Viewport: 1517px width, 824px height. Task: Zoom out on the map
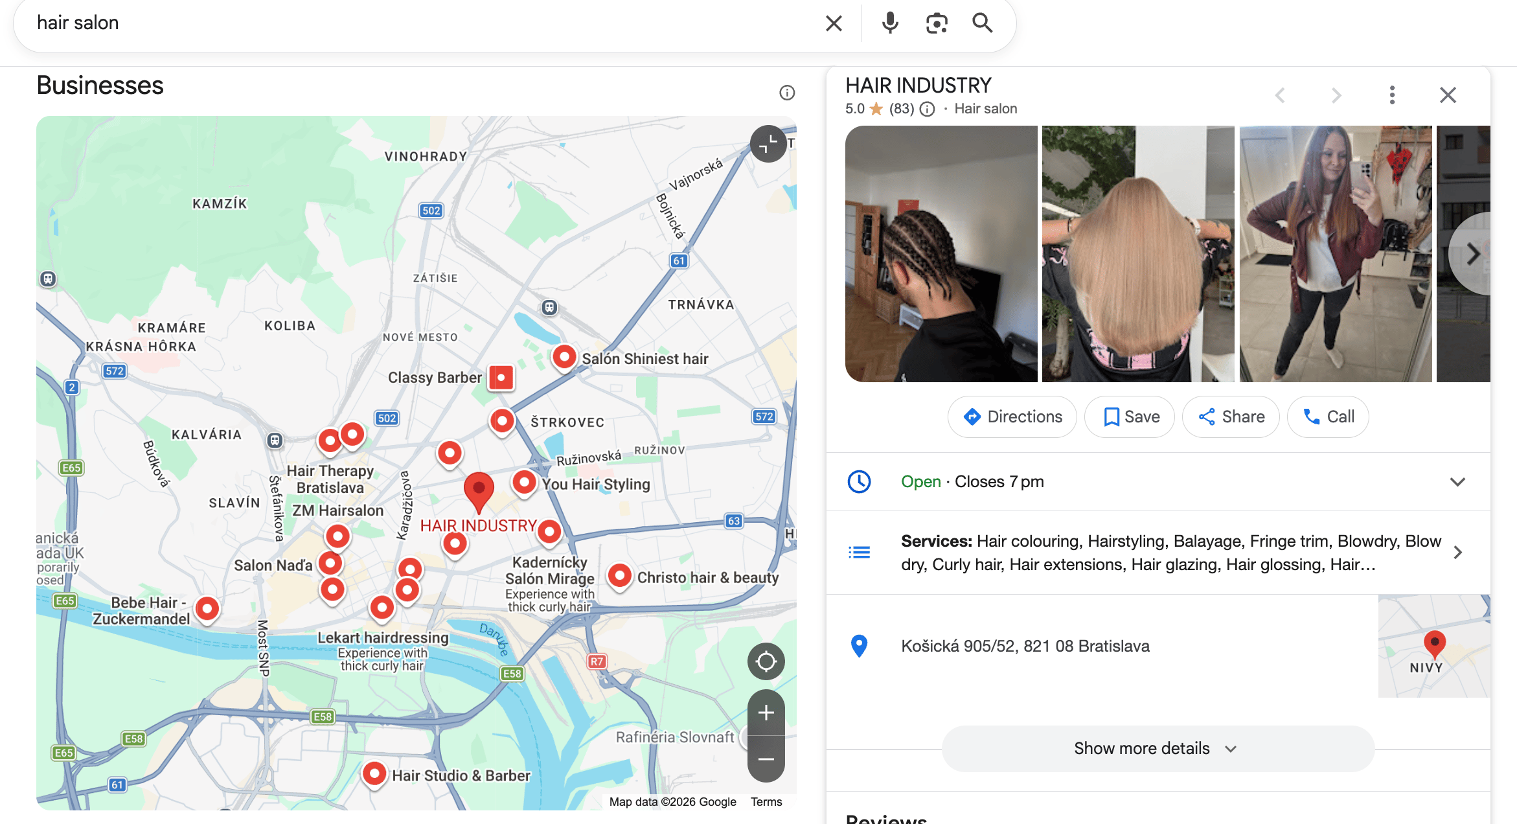click(766, 759)
